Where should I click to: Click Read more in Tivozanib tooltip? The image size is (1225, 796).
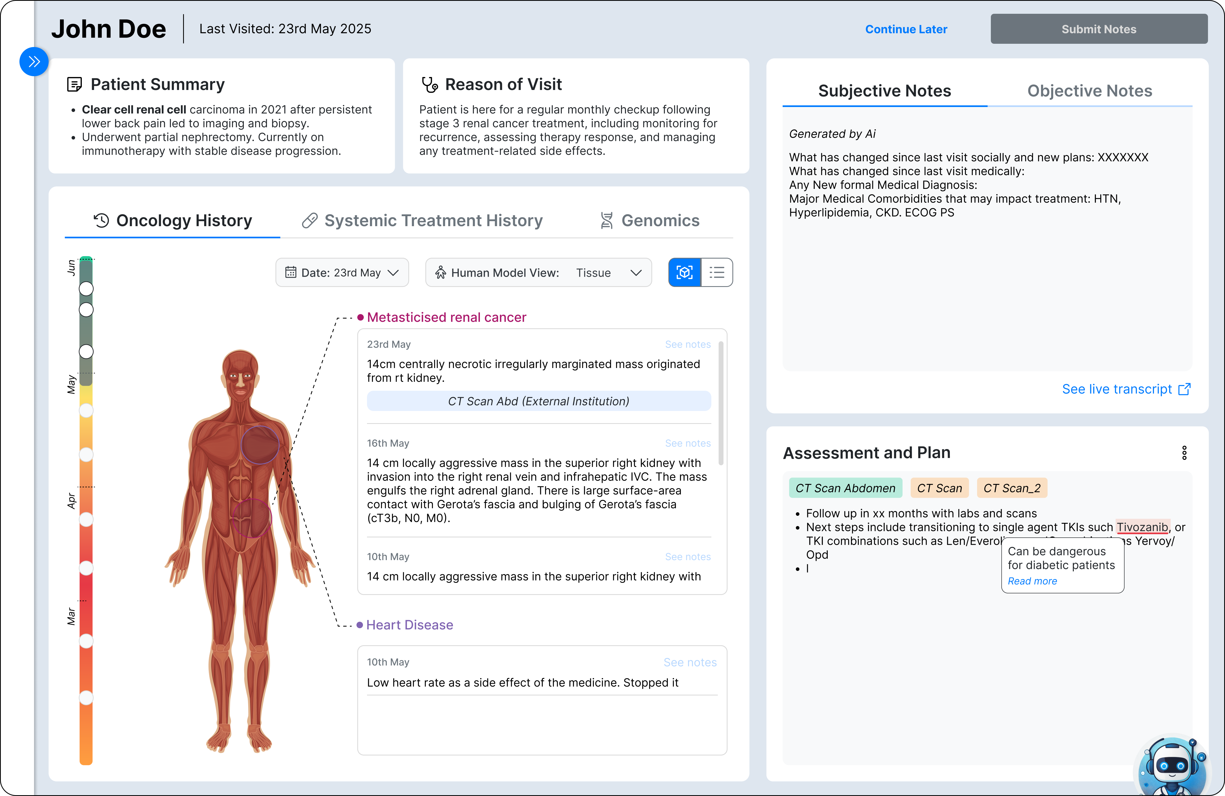[1032, 581]
